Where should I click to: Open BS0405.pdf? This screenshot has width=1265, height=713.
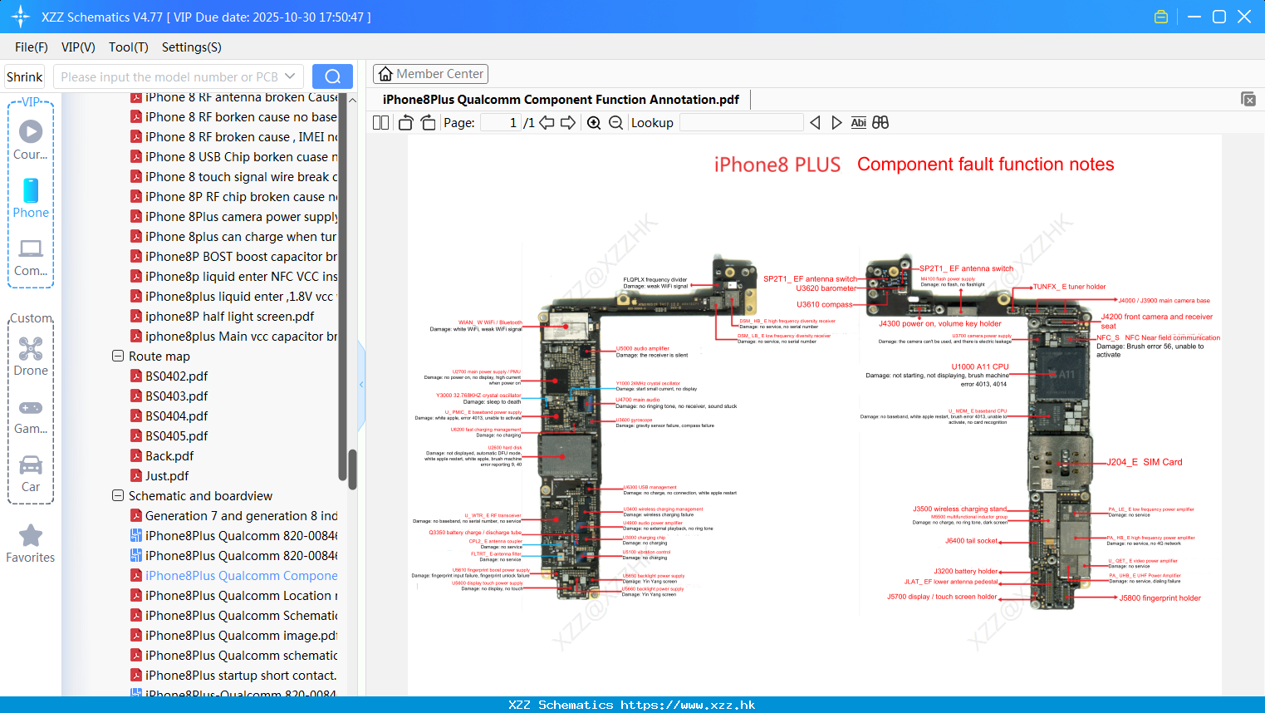click(176, 436)
